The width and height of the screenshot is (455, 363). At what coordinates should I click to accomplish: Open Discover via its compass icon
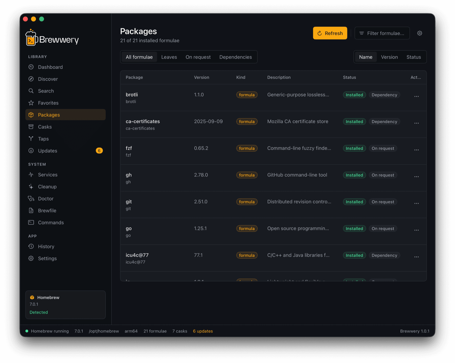[31, 79]
